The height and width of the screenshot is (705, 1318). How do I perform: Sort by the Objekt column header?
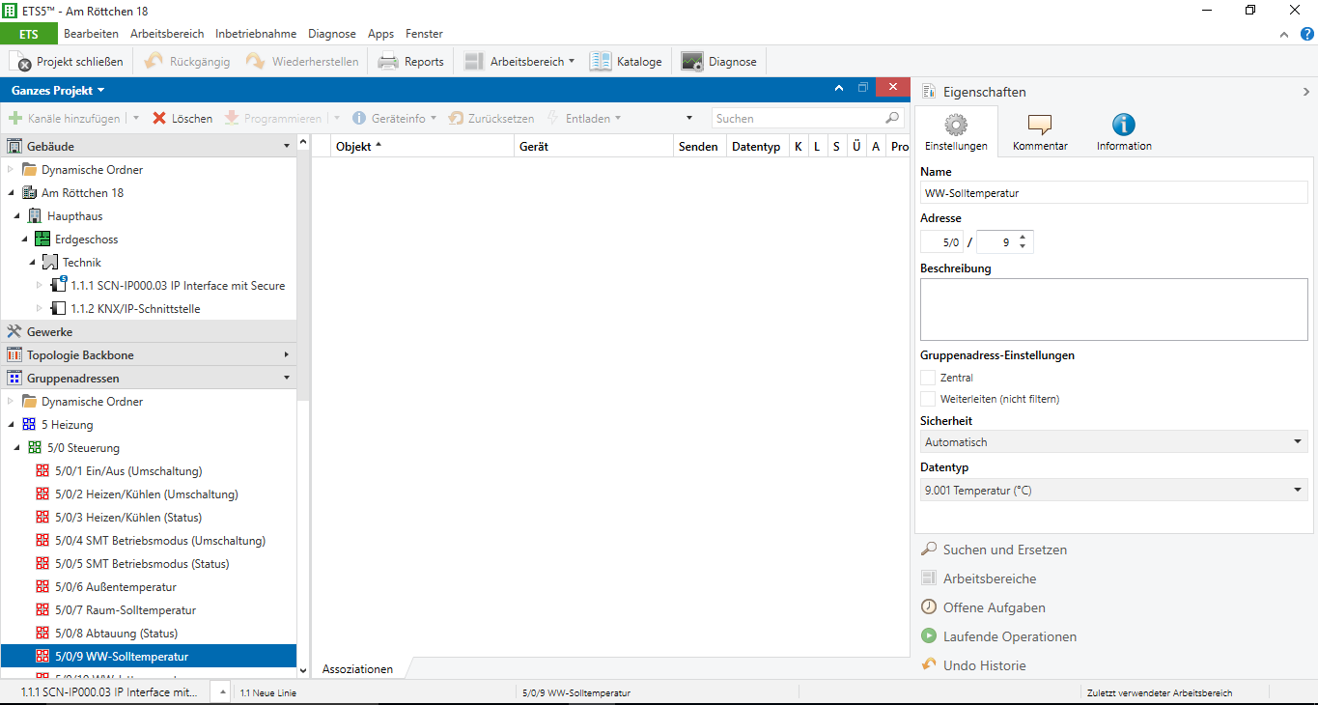click(422, 147)
